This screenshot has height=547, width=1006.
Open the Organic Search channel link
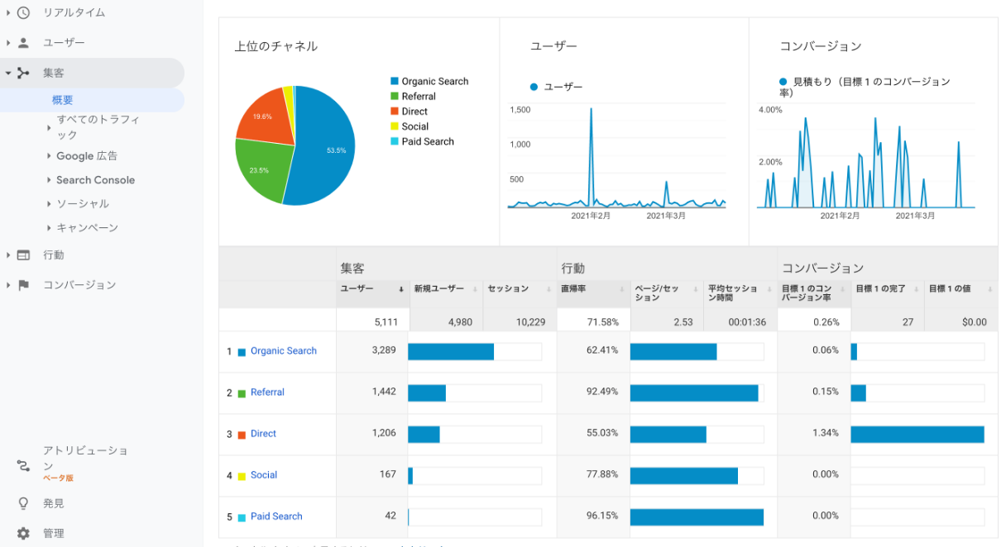[x=283, y=351]
